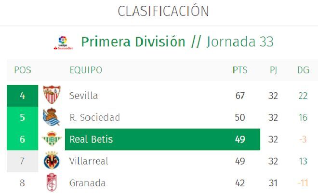Click the Villarreal club crest
Screen dimensions: 318x195
point(52,160)
